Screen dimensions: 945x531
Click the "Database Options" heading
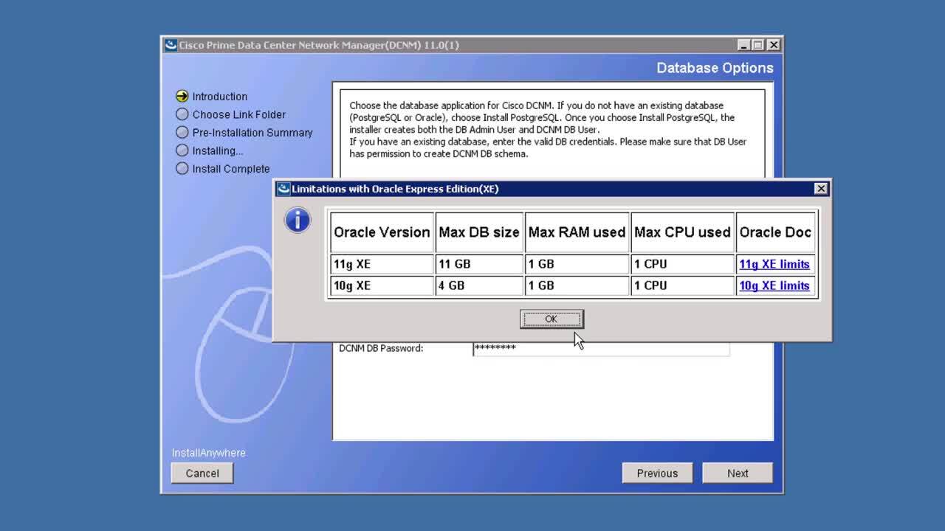[715, 68]
